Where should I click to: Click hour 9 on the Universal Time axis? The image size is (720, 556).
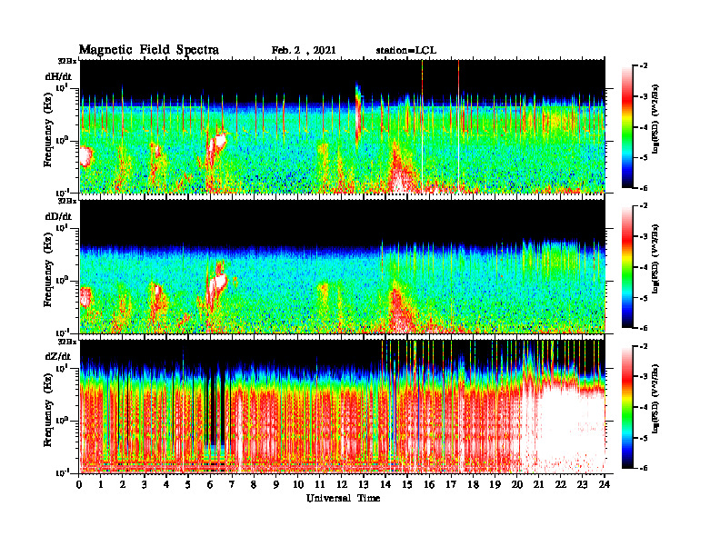click(x=276, y=484)
